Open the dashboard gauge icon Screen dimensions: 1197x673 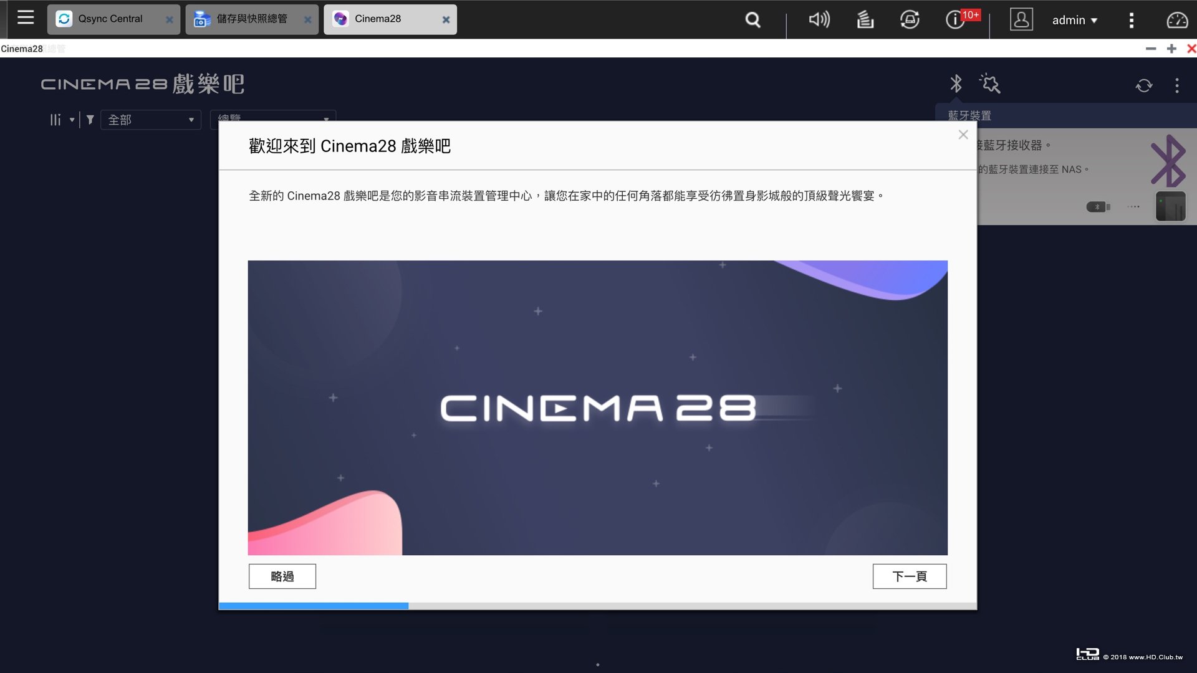[x=1177, y=20]
